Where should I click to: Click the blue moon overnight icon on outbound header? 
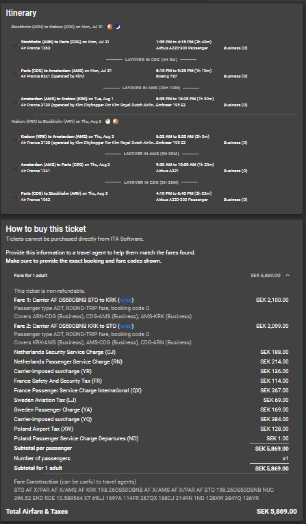118,27
